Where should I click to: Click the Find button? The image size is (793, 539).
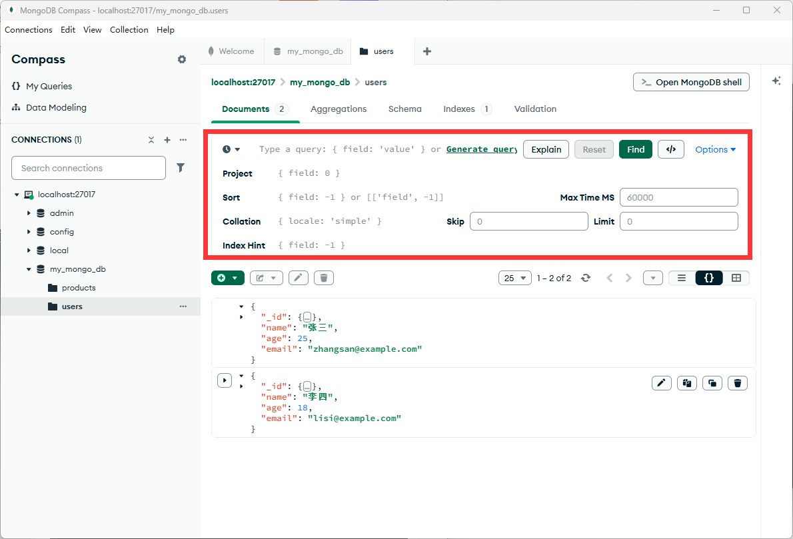click(x=636, y=149)
